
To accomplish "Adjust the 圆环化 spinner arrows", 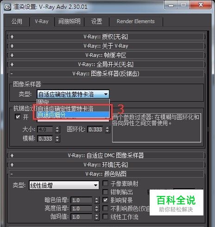I will click(x=107, y=129).
